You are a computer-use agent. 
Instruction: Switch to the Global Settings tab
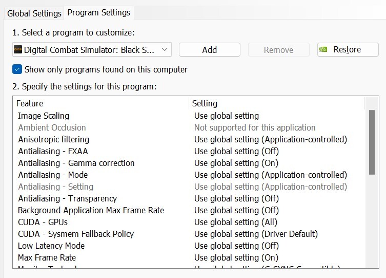coord(34,13)
